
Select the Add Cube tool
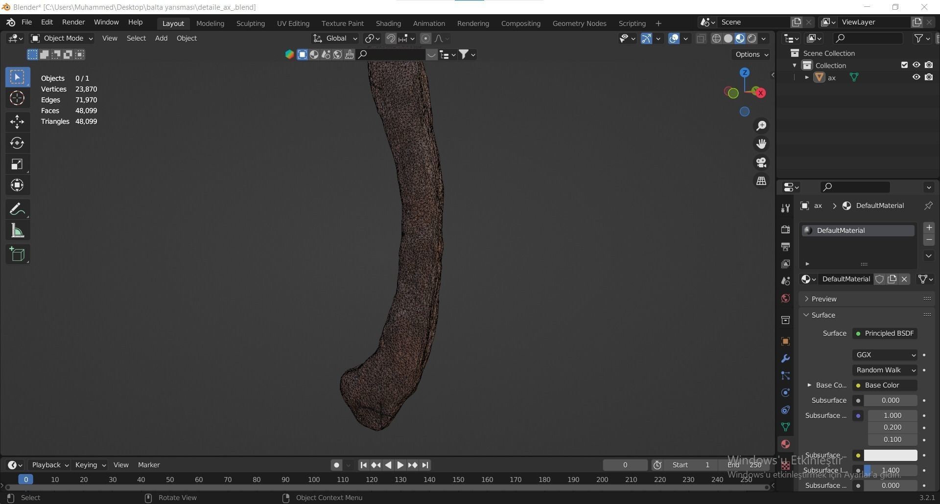point(17,254)
